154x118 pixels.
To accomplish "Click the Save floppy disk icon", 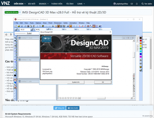I will [22, 26].
